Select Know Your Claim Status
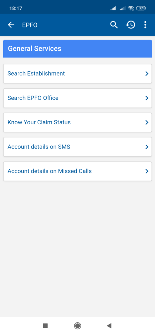The width and height of the screenshot is (155, 335). click(77, 122)
